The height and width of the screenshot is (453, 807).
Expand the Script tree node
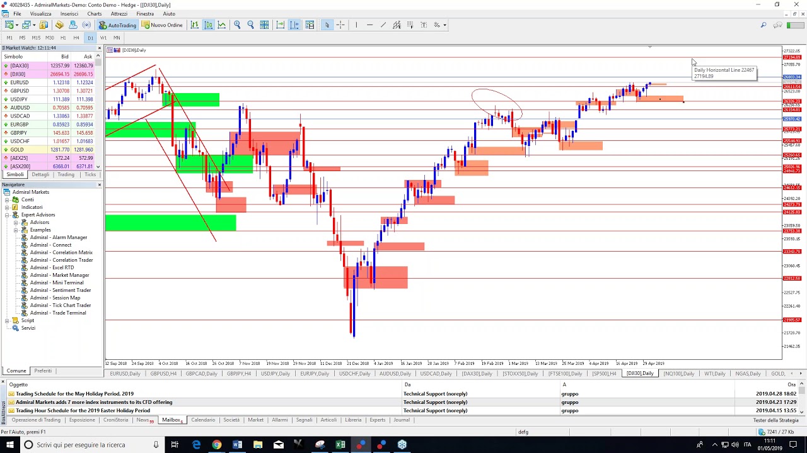[x=7, y=320]
